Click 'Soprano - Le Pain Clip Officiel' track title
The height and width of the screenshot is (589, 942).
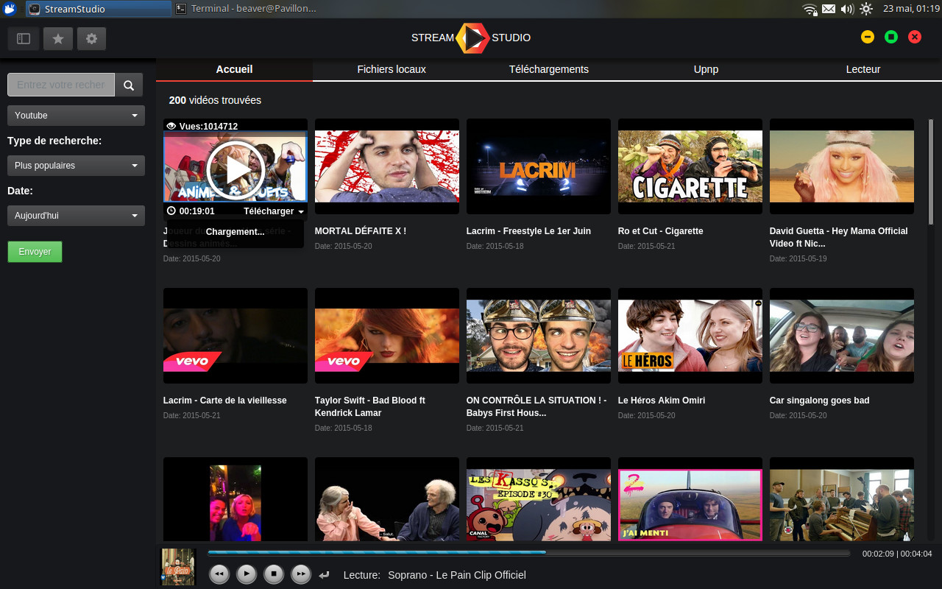(x=457, y=575)
